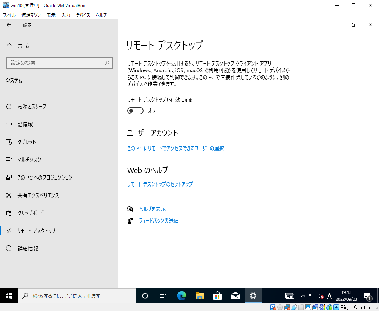This screenshot has width=379, height=311.
Task: Click inside the 設定の検索 search box
Action: (59, 63)
